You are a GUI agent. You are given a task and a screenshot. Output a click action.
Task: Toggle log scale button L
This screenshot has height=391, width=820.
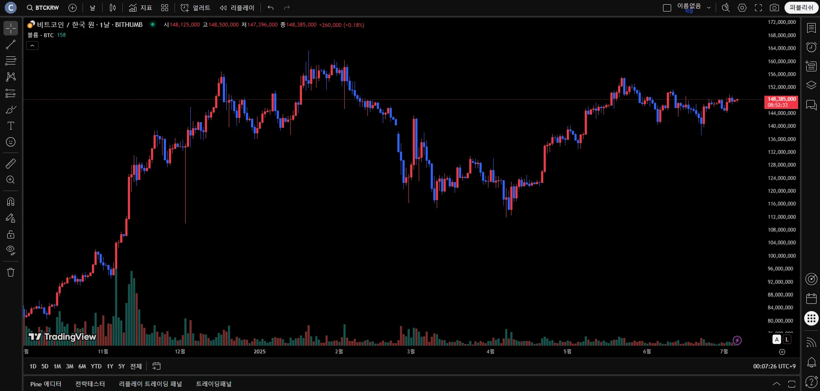click(x=787, y=339)
